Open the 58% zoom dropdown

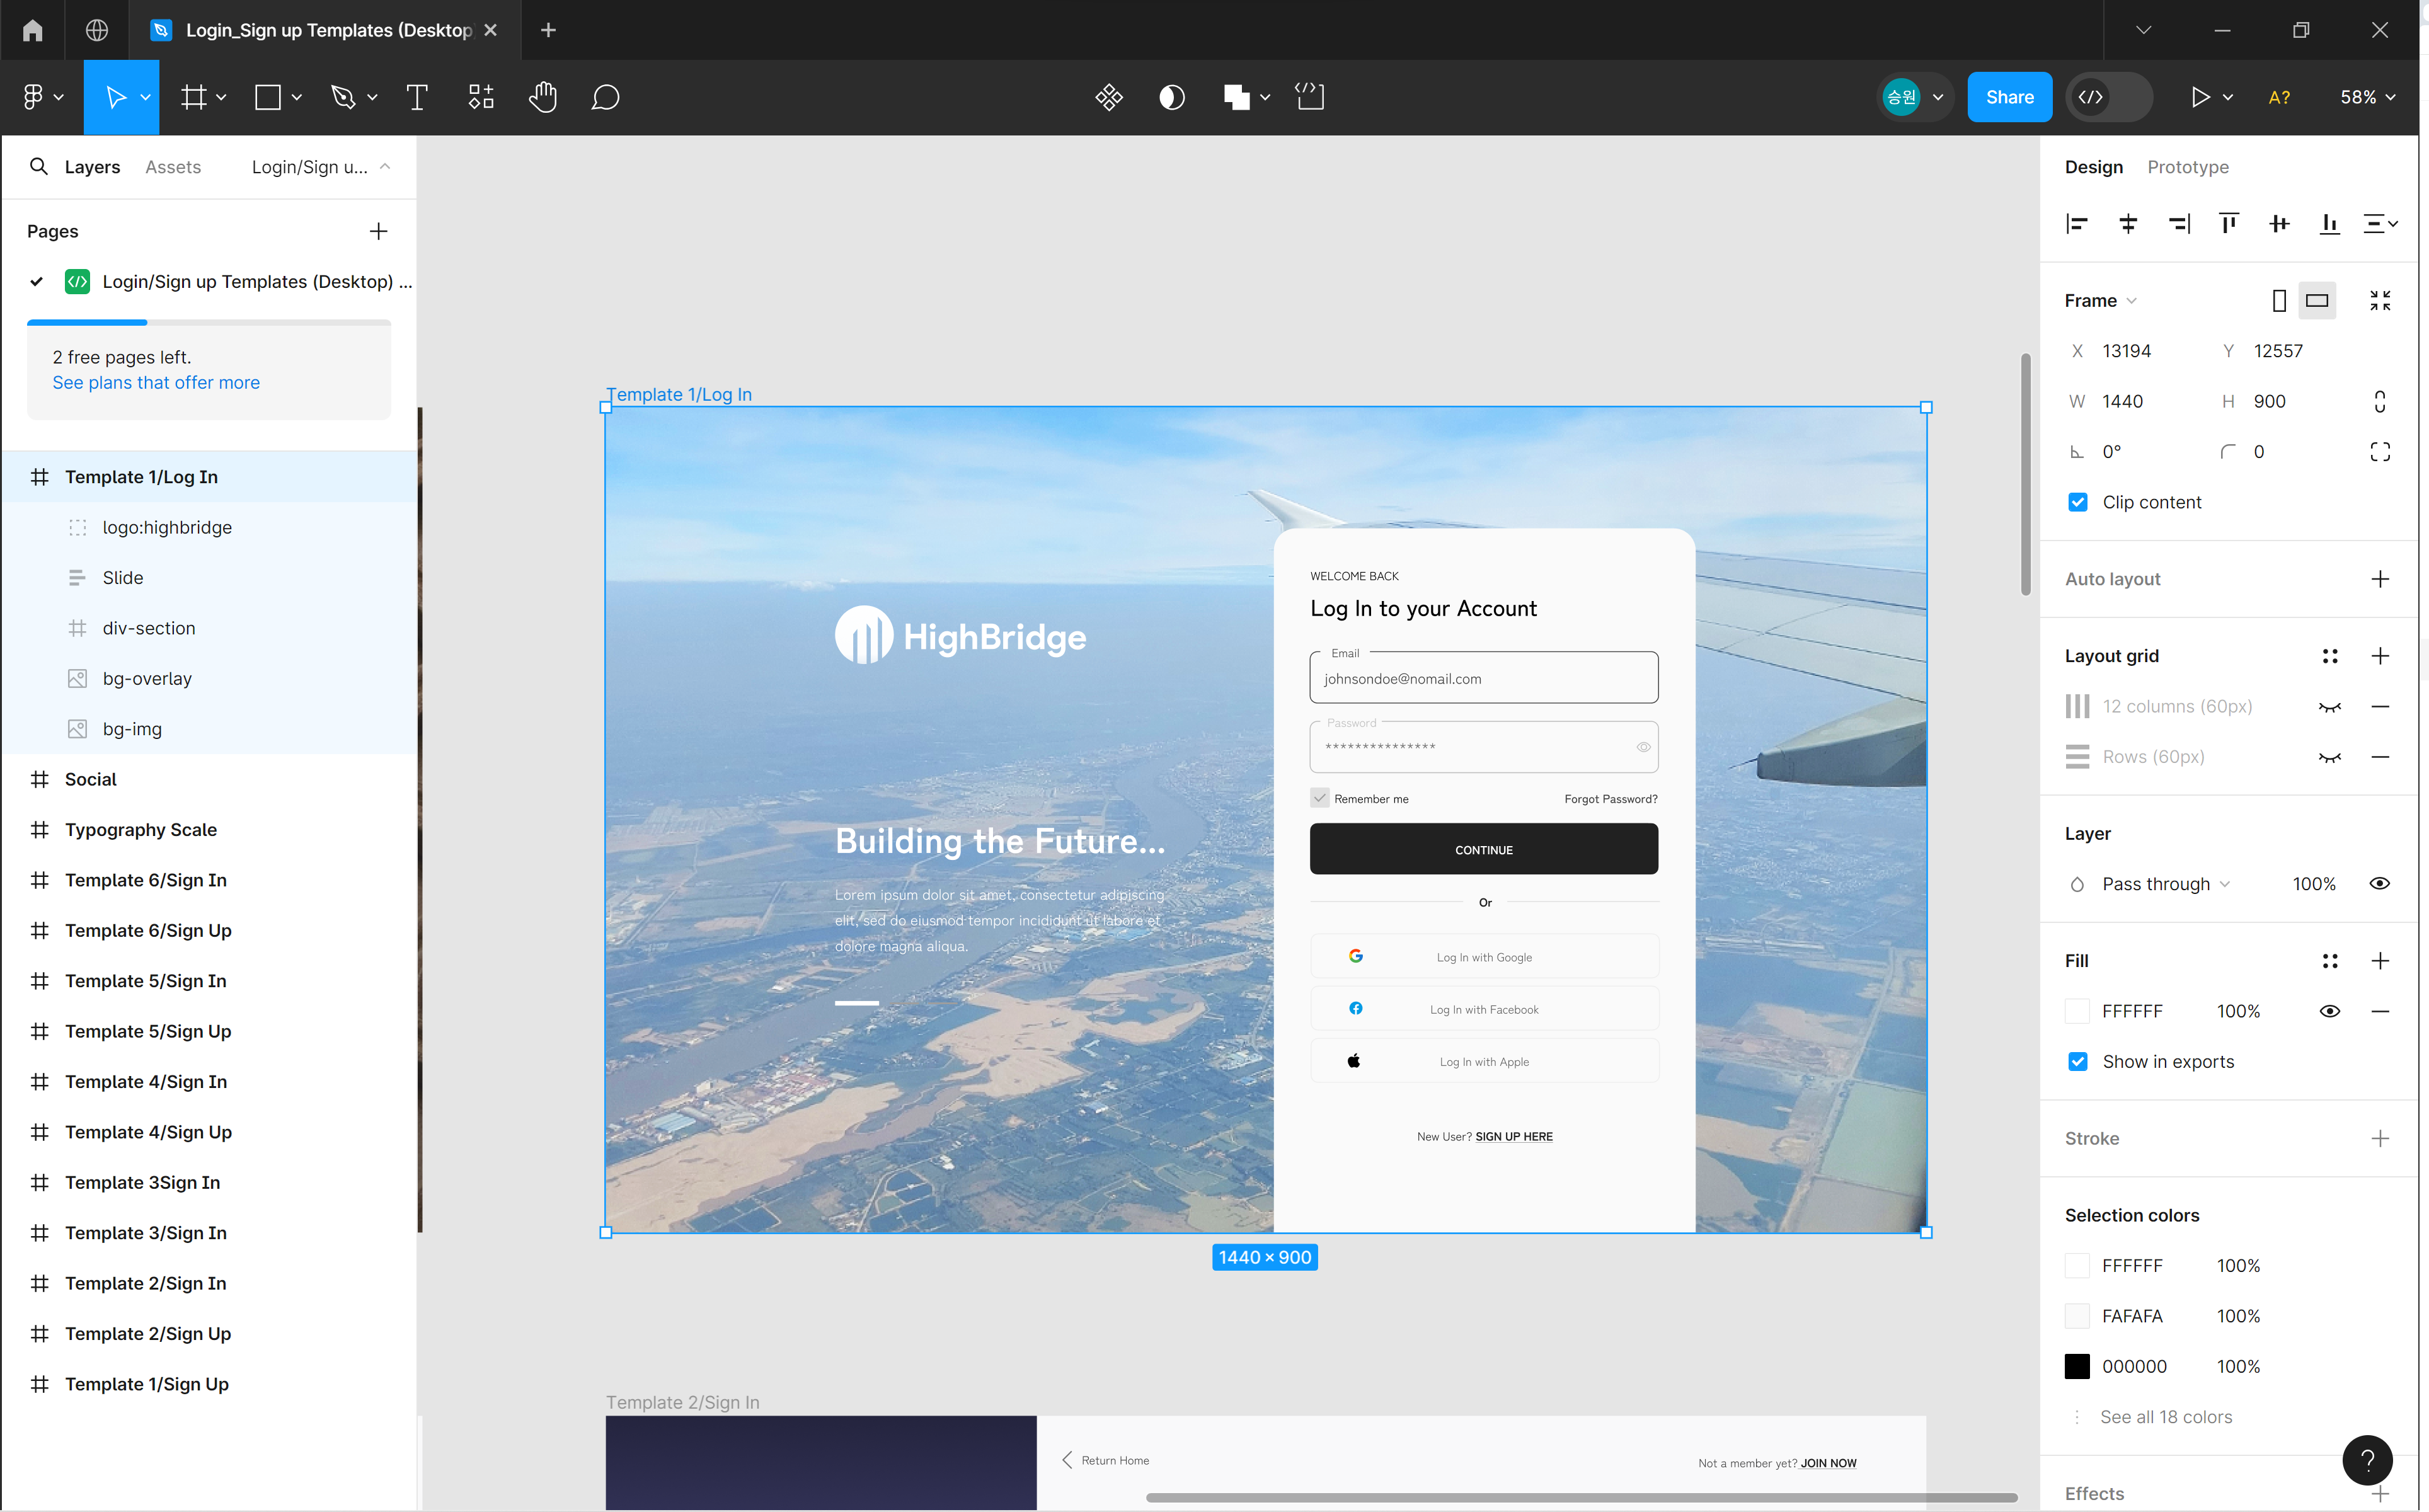point(2367,97)
